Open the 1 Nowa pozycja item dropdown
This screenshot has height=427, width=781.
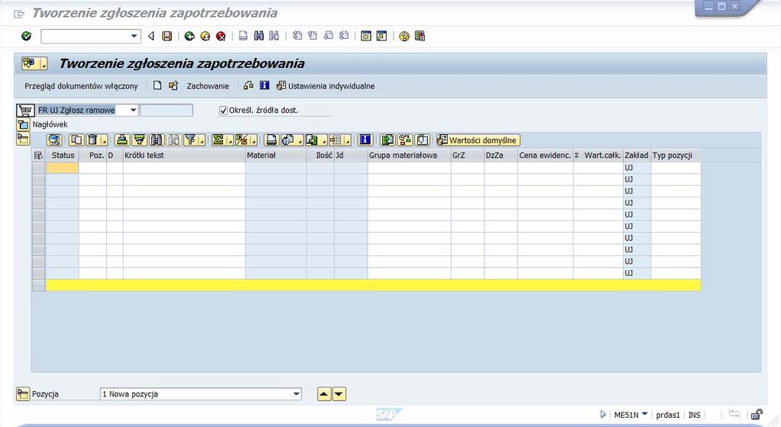pos(297,393)
